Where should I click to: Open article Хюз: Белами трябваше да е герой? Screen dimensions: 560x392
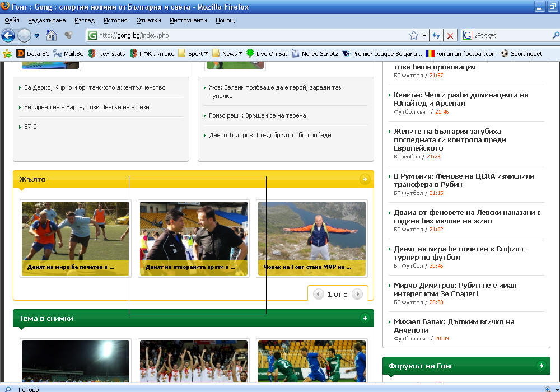click(277, 92)
